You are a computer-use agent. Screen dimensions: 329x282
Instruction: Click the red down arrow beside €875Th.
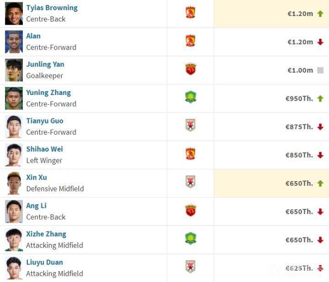click(x=320, y=127)
